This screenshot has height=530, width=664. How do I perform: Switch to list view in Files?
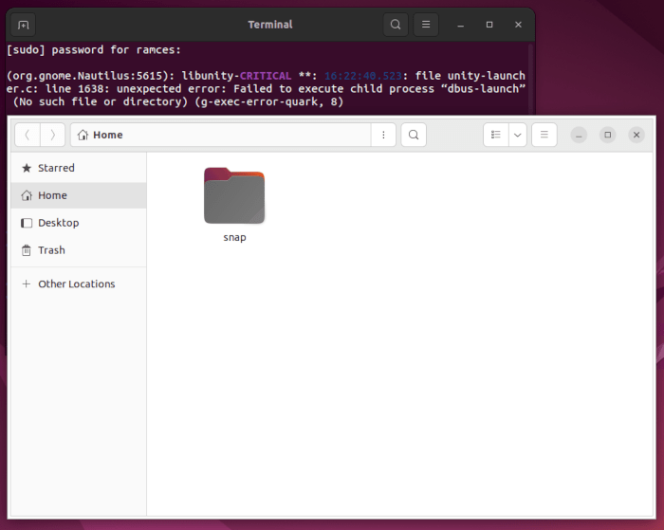tap(496, 135)
